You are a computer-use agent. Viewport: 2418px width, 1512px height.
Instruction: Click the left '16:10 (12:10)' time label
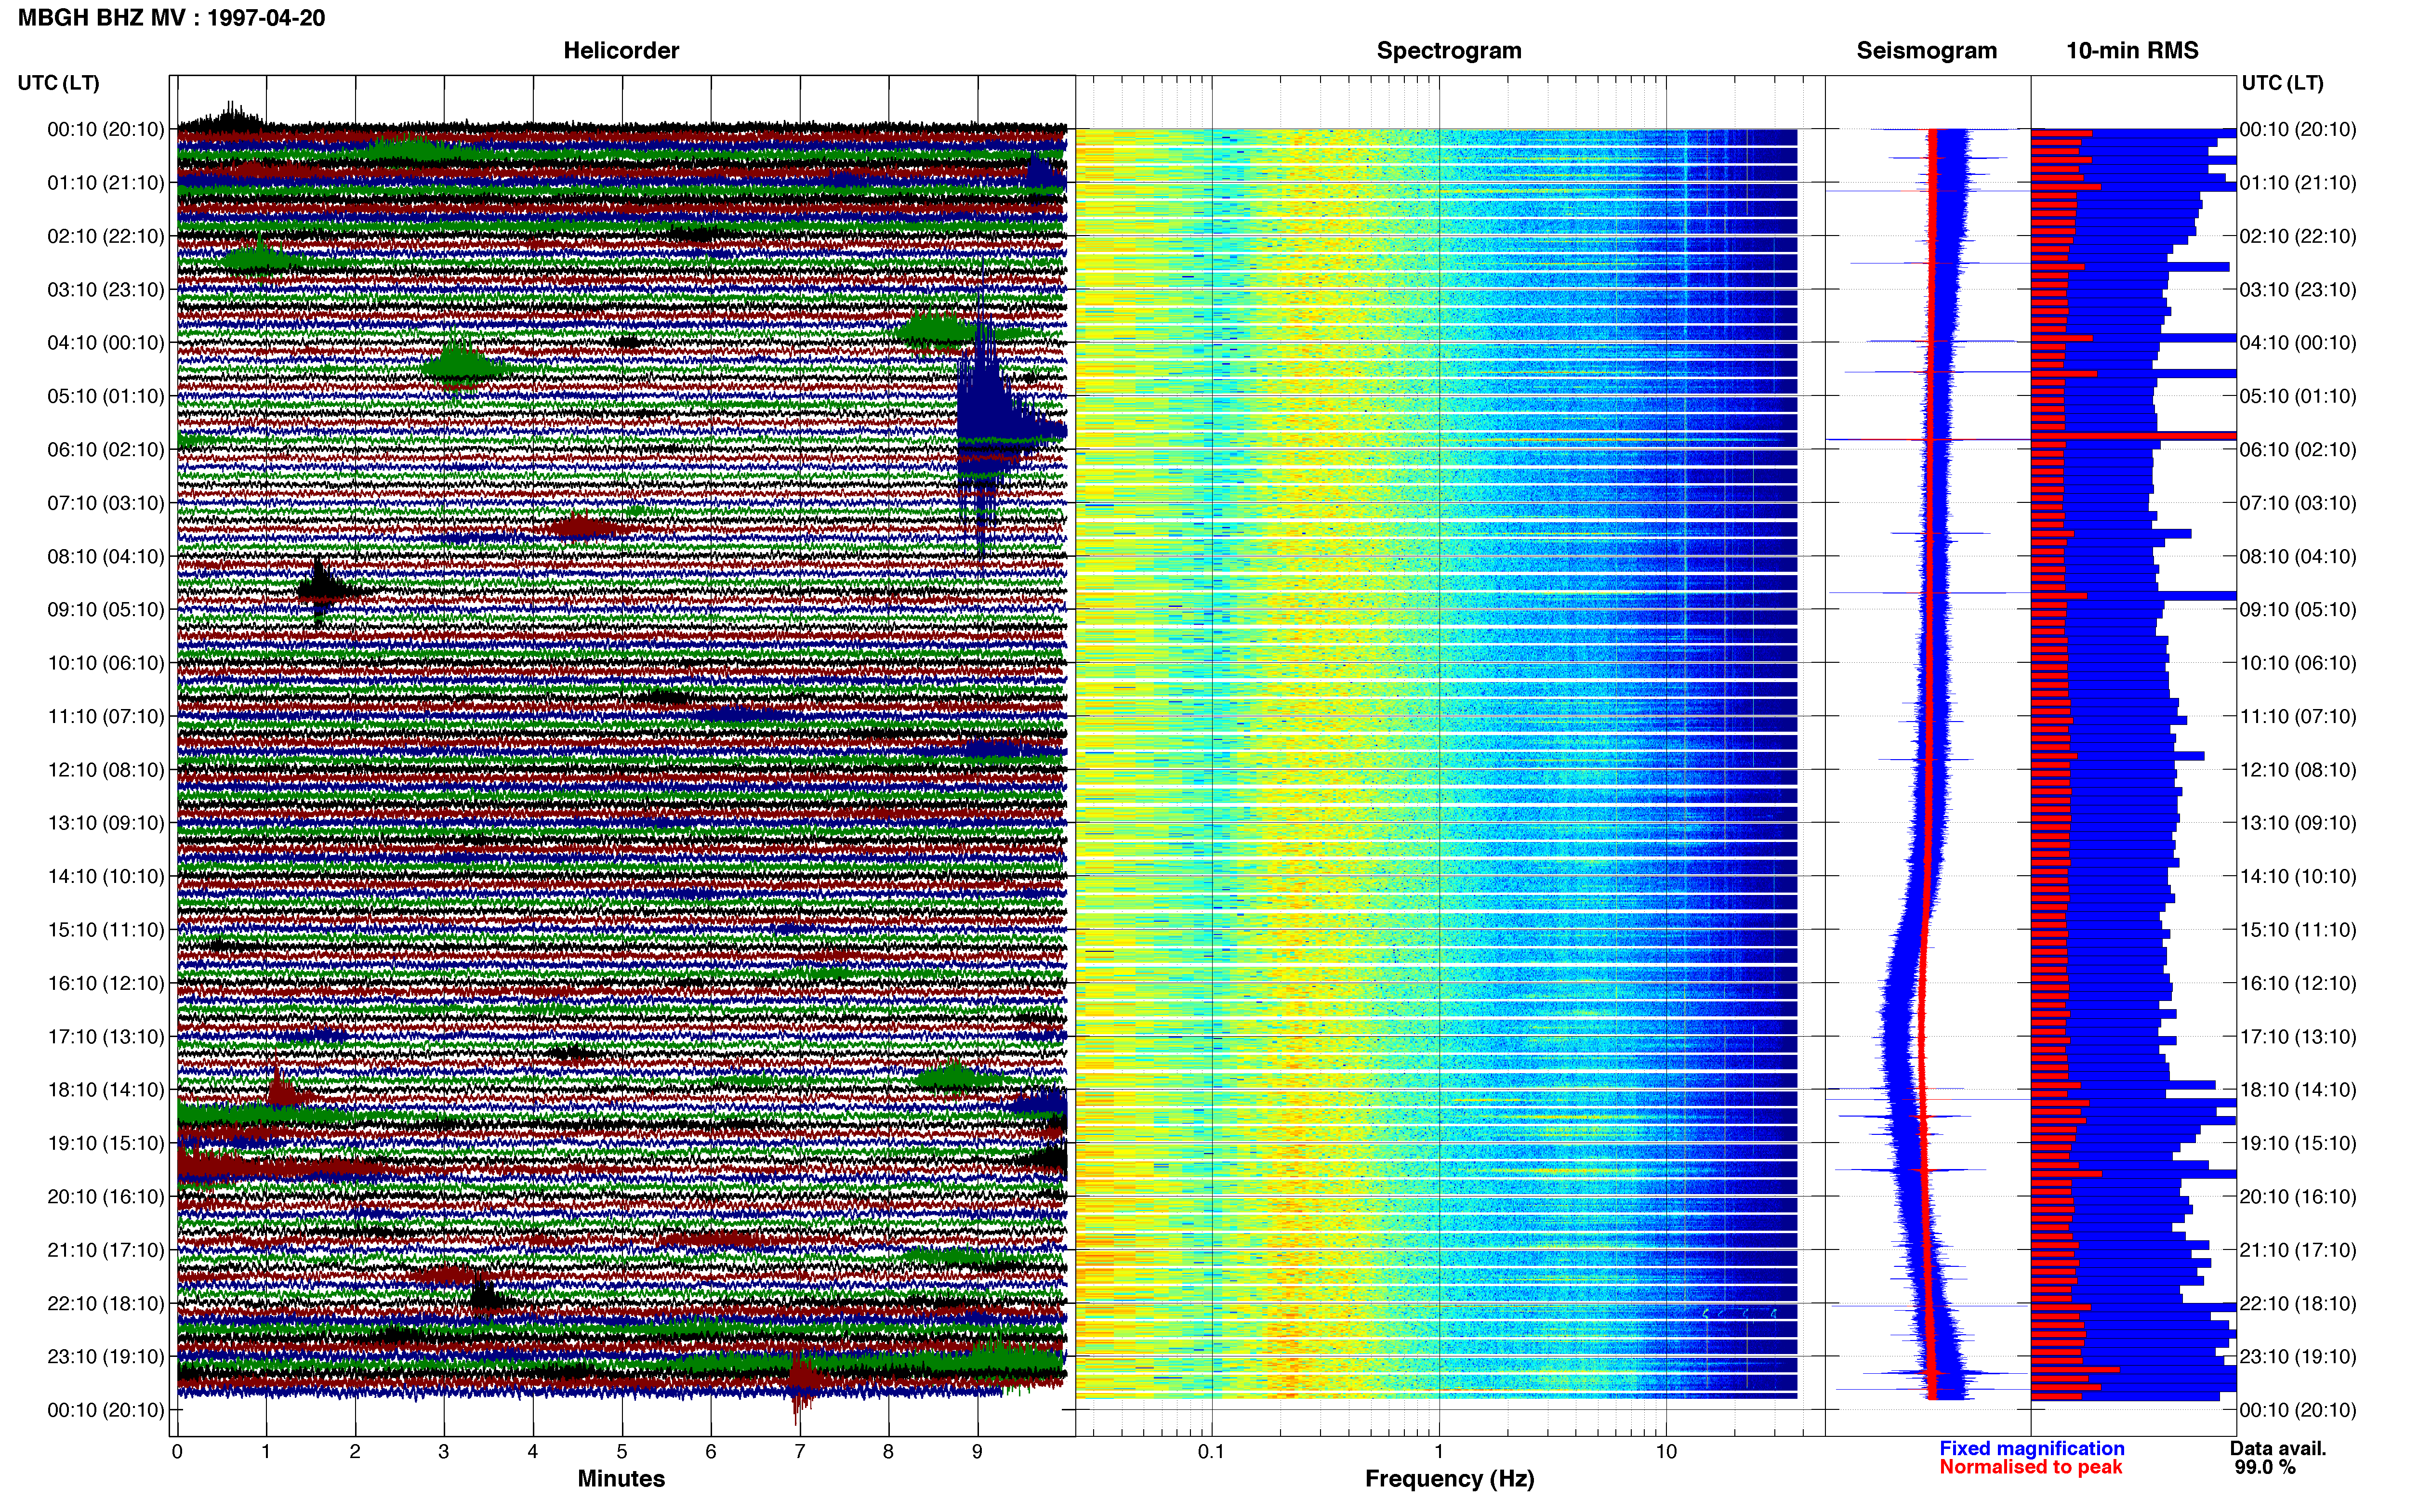[106, 983]
